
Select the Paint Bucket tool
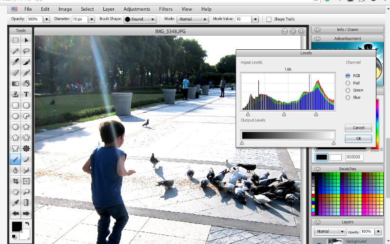(26, 83)
